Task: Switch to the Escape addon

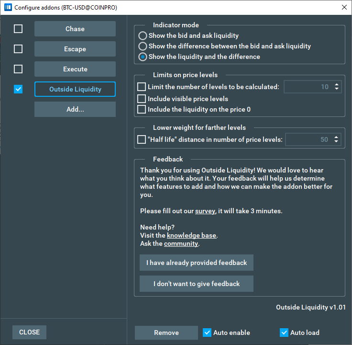Action: click(75, 49)
